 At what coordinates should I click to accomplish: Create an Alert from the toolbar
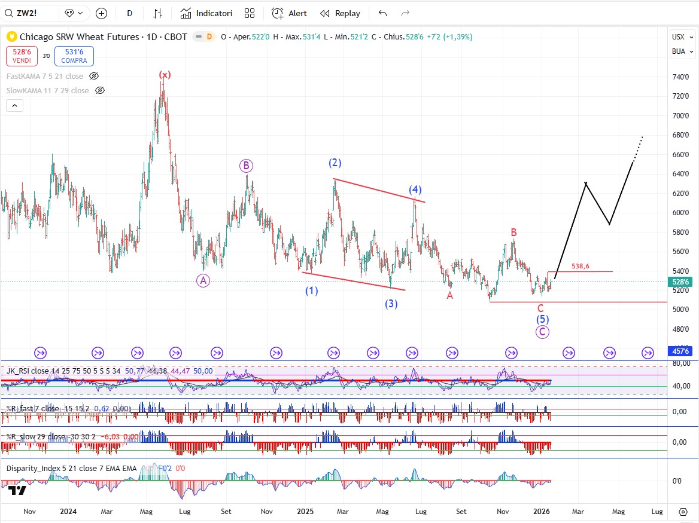(x=289, y=13)
